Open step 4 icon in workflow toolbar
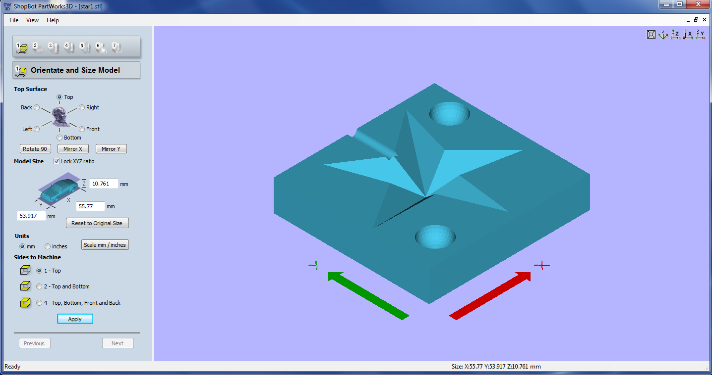Image resolution: width=712 pixels, height=375 pixels. [x=68, y=47]
